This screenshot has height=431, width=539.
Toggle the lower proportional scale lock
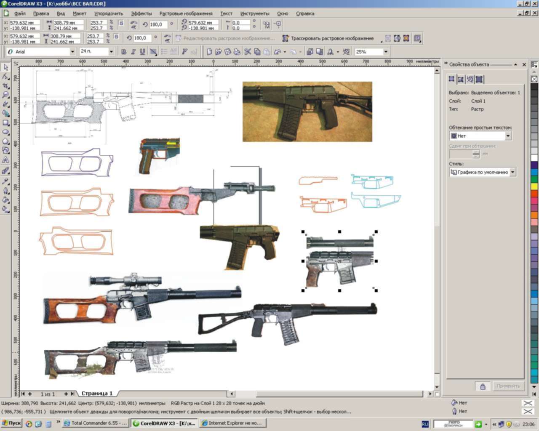click(117, 37)
